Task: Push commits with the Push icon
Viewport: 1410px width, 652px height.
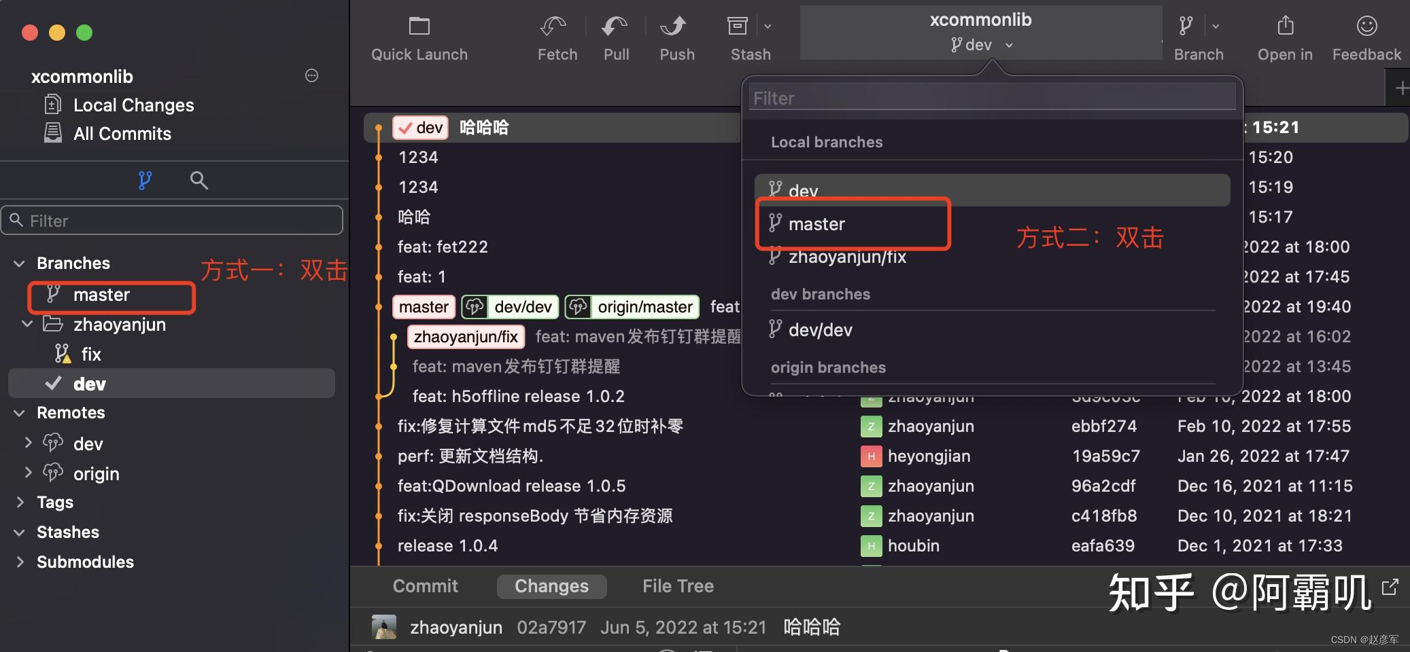Action: [x=674, y=26]
